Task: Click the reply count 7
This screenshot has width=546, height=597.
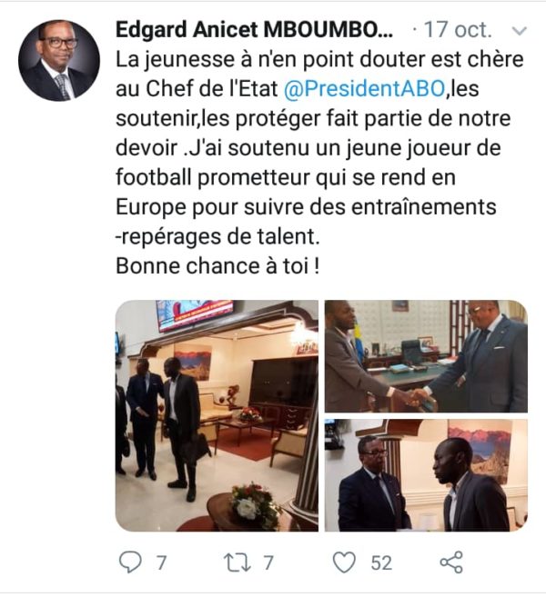Action: coord(162,562)
